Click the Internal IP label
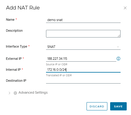Screen dimensions: 131x115 [13, 70]
